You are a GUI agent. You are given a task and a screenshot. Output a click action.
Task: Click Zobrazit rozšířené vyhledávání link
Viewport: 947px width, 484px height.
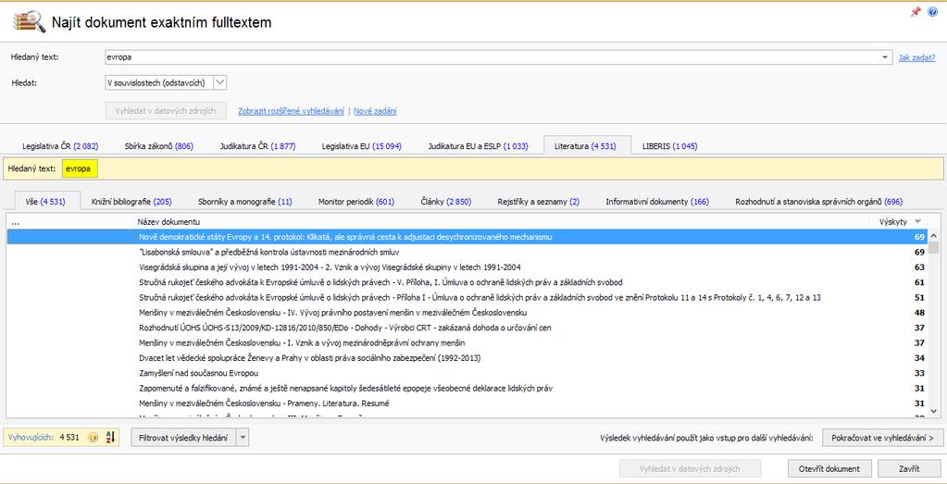coord(291,111)
